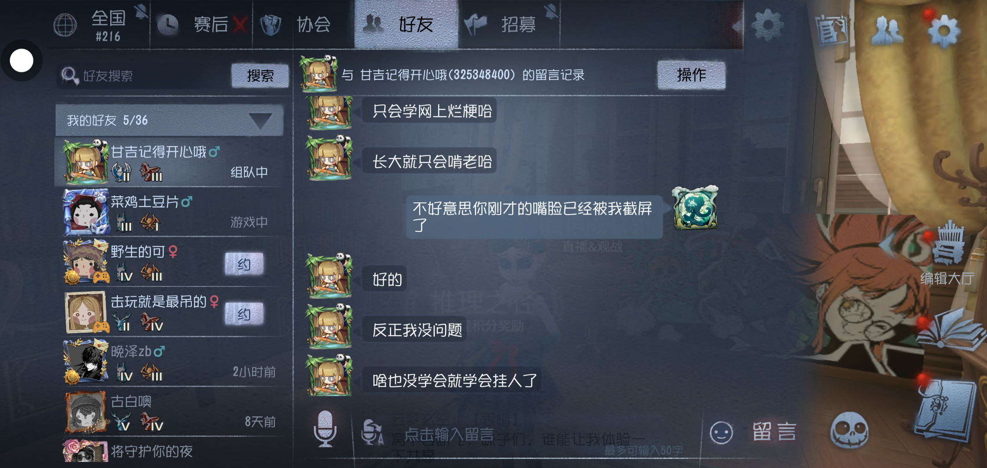987x468 pixels.
Task: Tap the microphone voice input icon
Action: click(x=325, y=429)
